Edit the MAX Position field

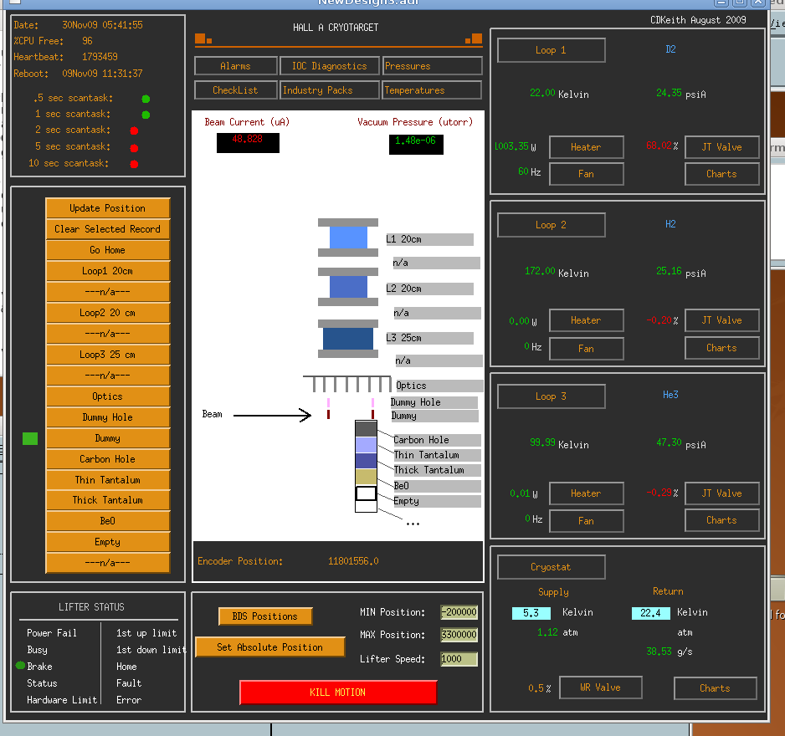pyautogui.click(x=459, y=635)
